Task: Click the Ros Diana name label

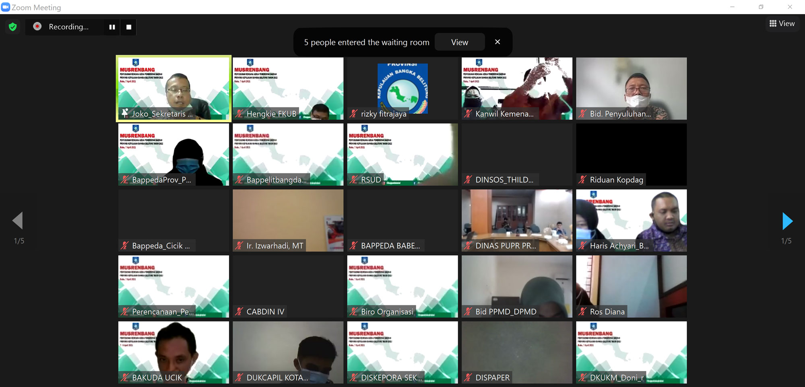Action: click(x=607, y=311)
